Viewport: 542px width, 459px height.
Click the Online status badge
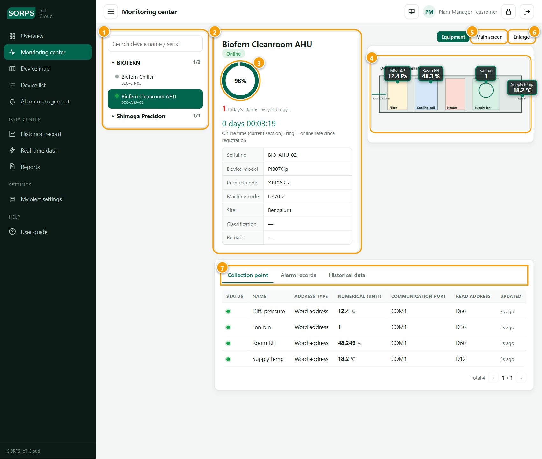(233, 54)
